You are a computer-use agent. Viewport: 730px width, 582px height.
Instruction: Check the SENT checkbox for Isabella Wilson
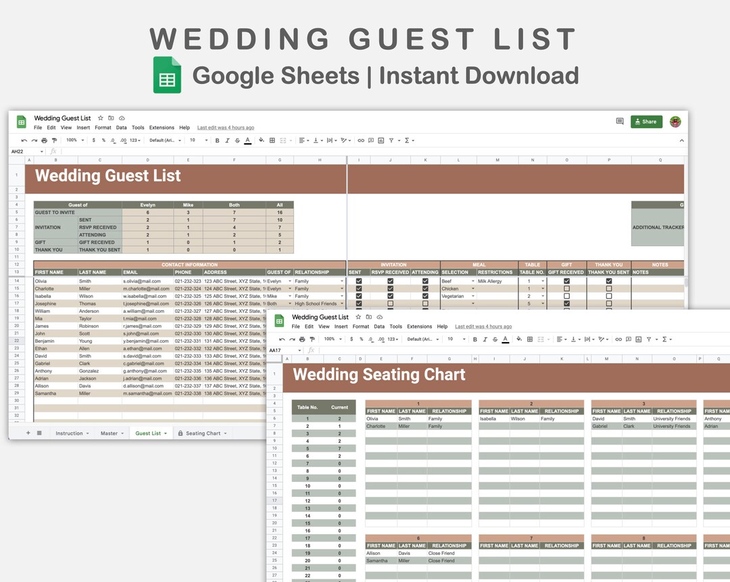point(358,295)
